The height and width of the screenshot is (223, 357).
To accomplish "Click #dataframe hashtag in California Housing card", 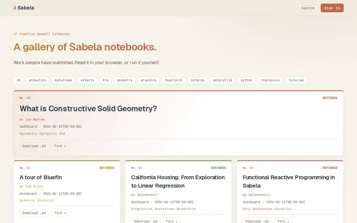I will 165,209.
